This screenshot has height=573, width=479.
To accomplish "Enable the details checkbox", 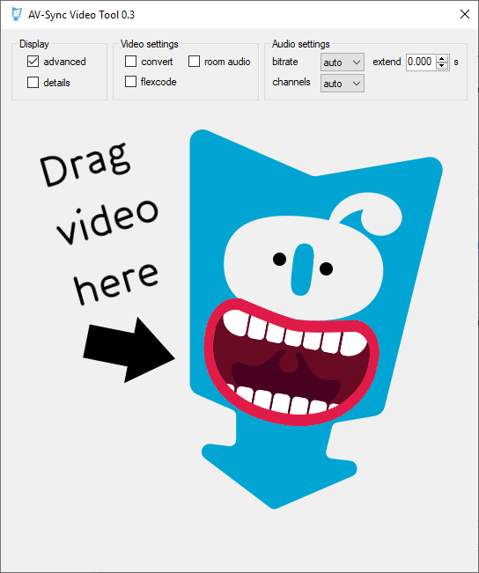I will click(x=33, y=83).
